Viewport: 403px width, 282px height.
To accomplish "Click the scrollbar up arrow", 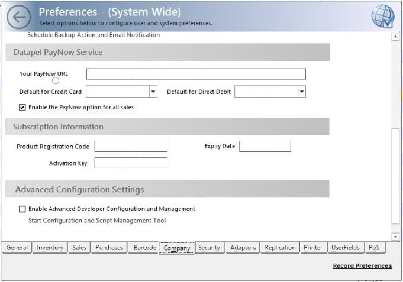I will (x=396, y=37).
